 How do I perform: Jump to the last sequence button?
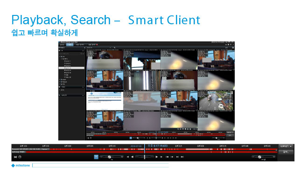point(182,157)
